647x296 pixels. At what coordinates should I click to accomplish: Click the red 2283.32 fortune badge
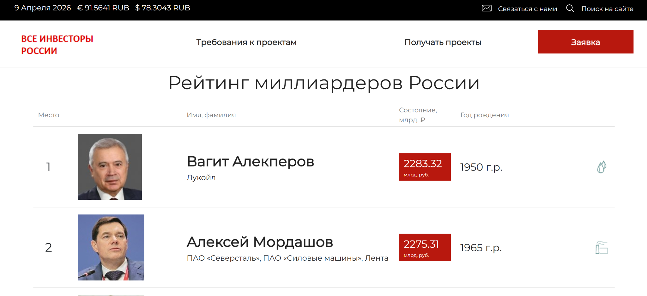[x=425, y=167]
